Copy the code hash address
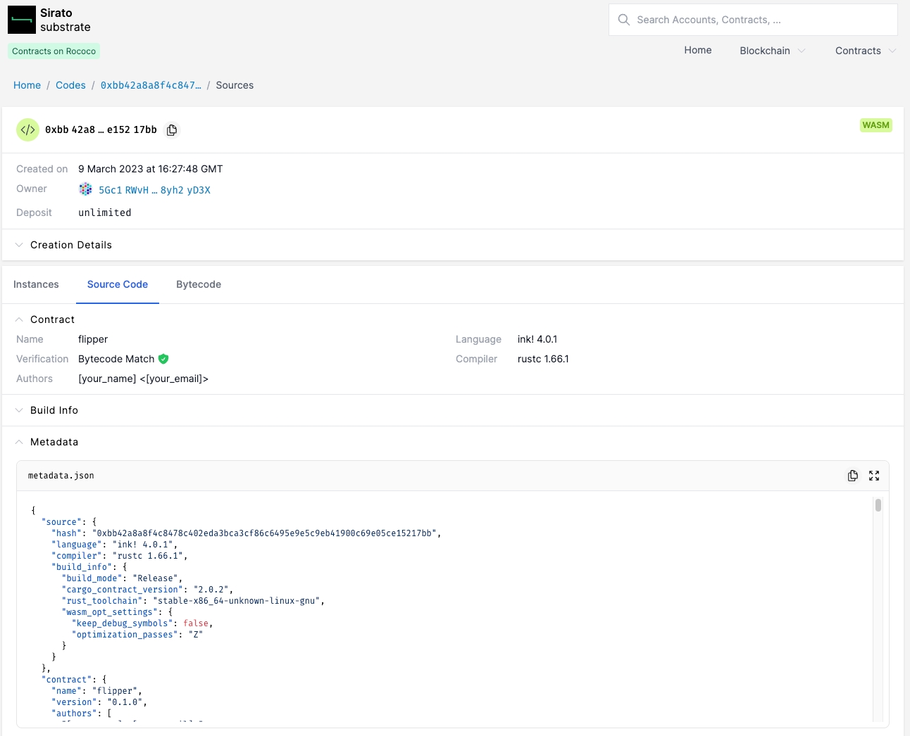Image resolution: width=910 pixels, height=736 pixels. pos(172,130)
